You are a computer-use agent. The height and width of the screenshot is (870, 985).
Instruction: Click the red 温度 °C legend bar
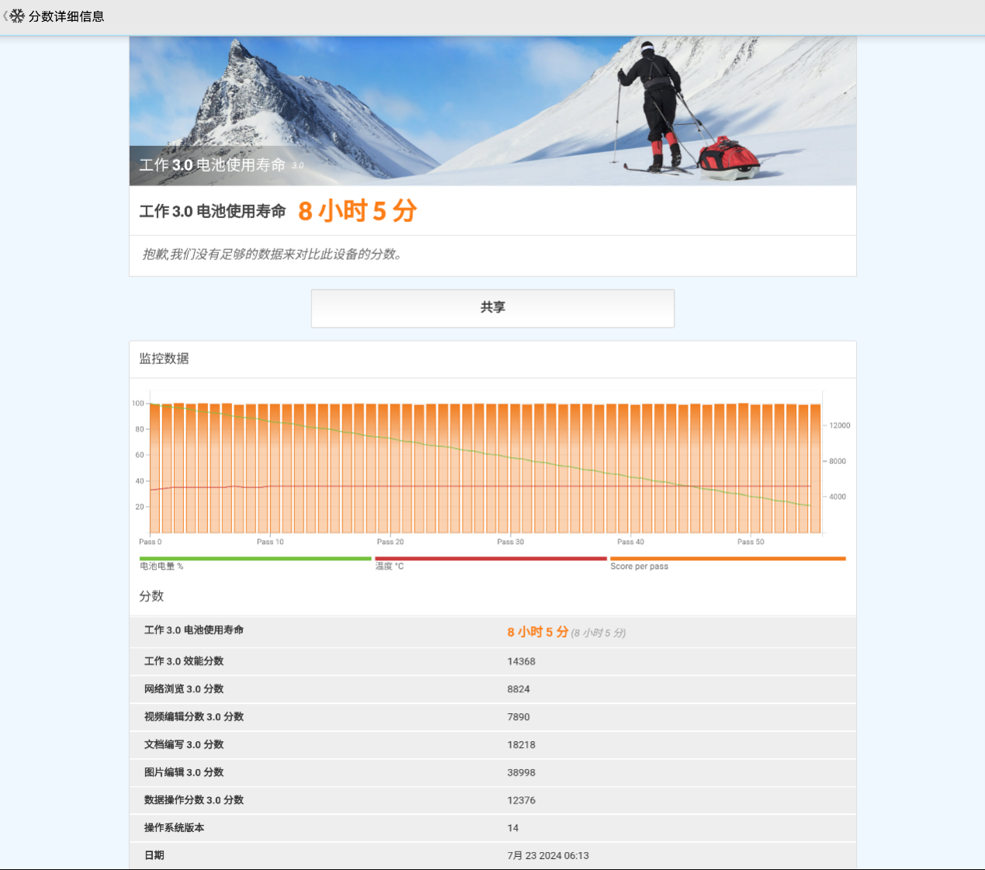491,559
